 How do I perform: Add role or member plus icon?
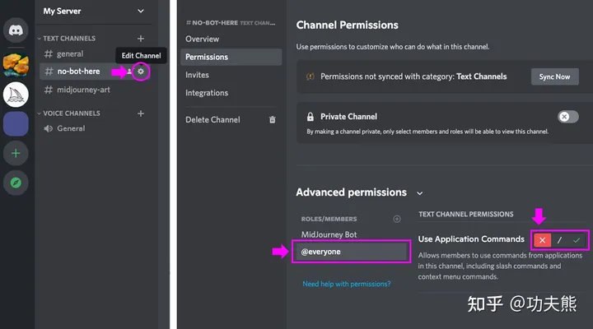[397, 219]
